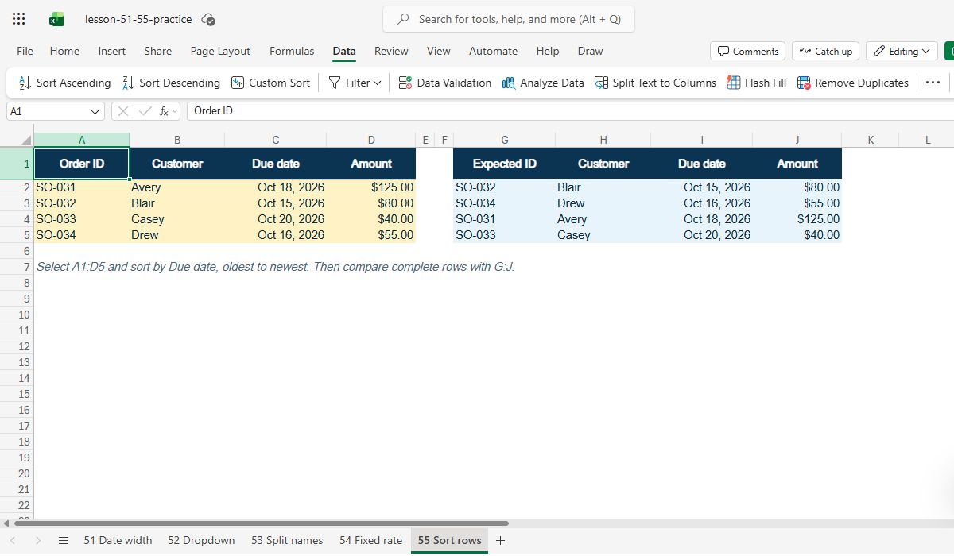Select cell $80.00 in column J
Screen dimensions: 954x556
(x=797, y=187)
